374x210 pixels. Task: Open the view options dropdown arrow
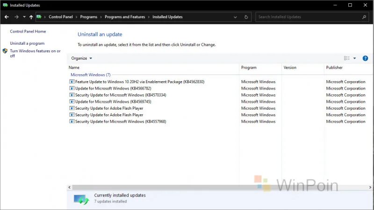pos(355,58)
